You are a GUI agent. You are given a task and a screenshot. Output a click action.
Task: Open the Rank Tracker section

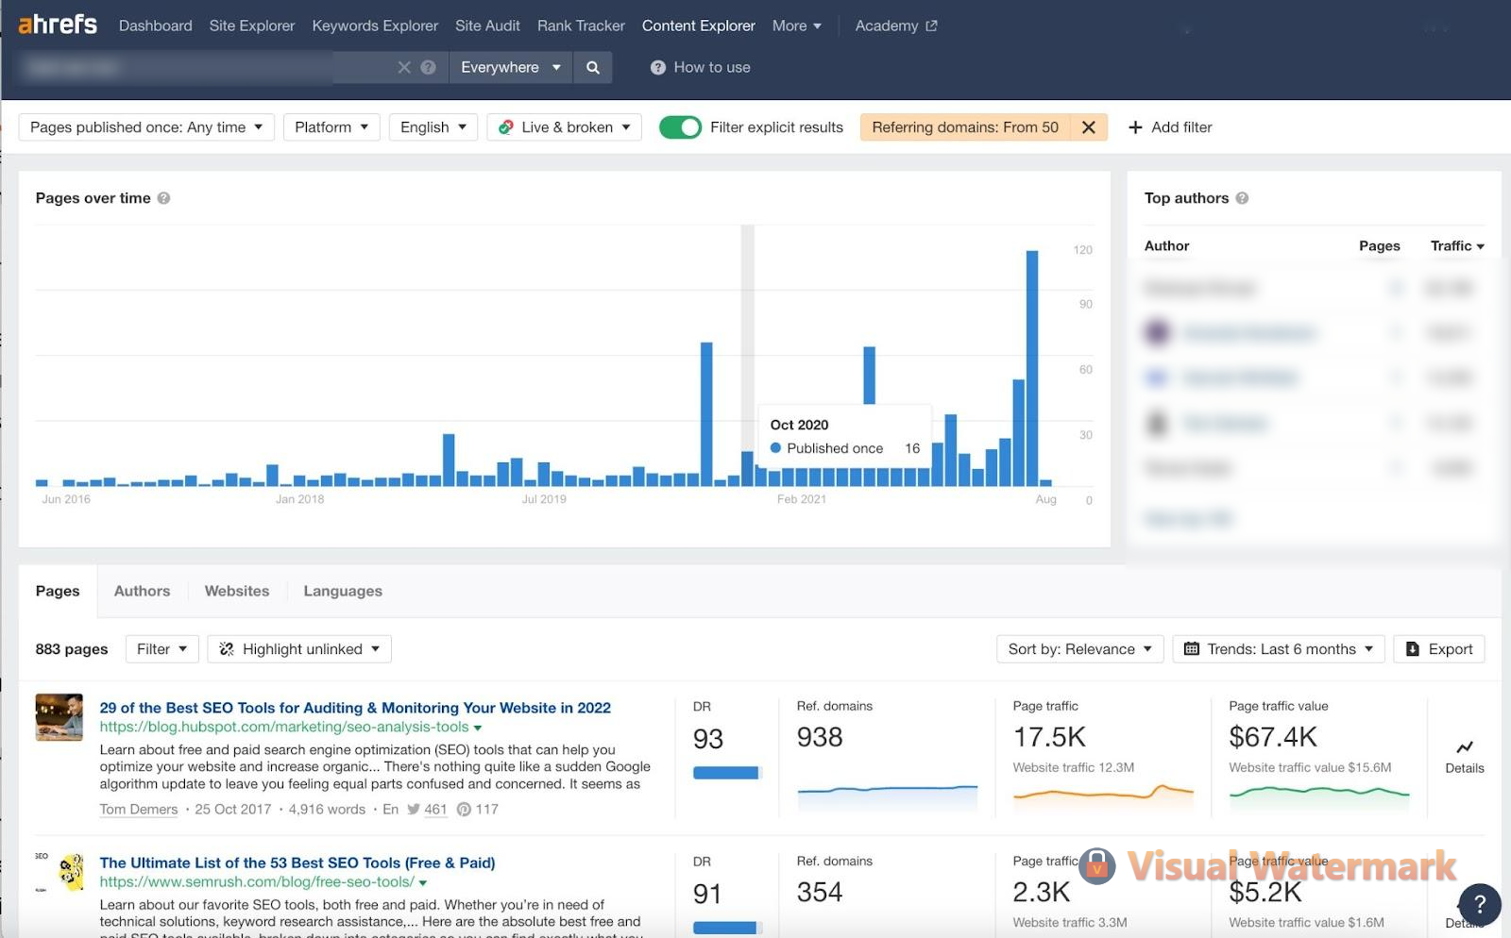(x=581, y=25)
